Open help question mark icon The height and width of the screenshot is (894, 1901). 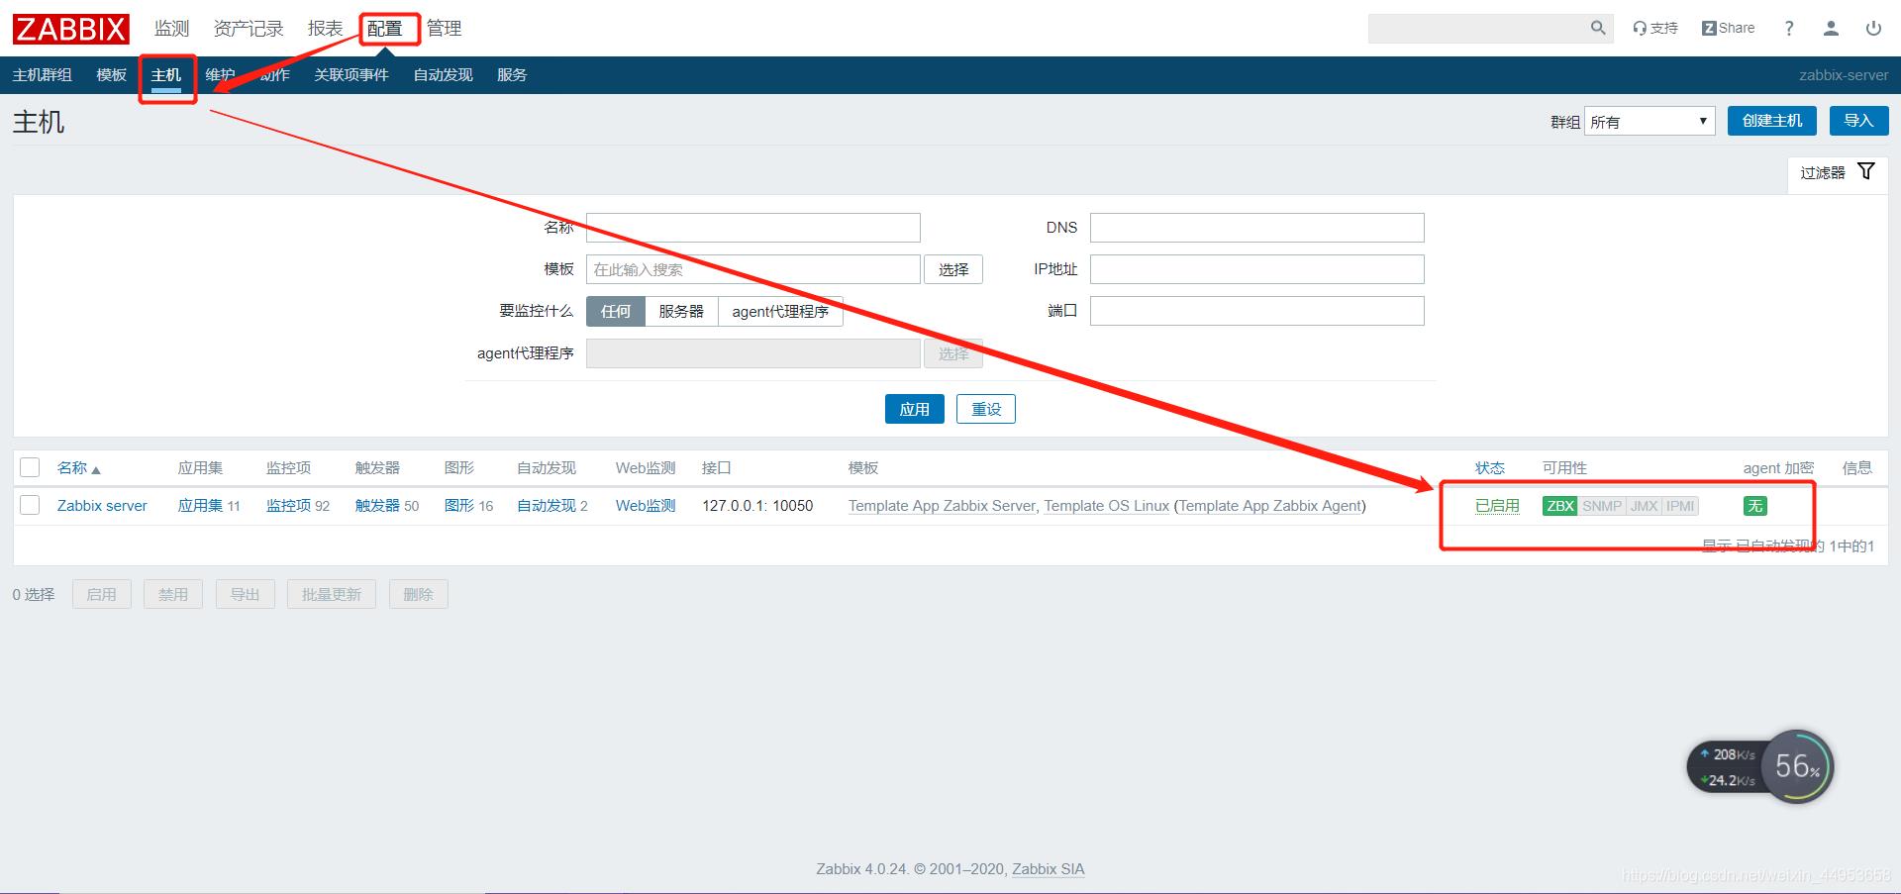click(x=1789, y=29)
